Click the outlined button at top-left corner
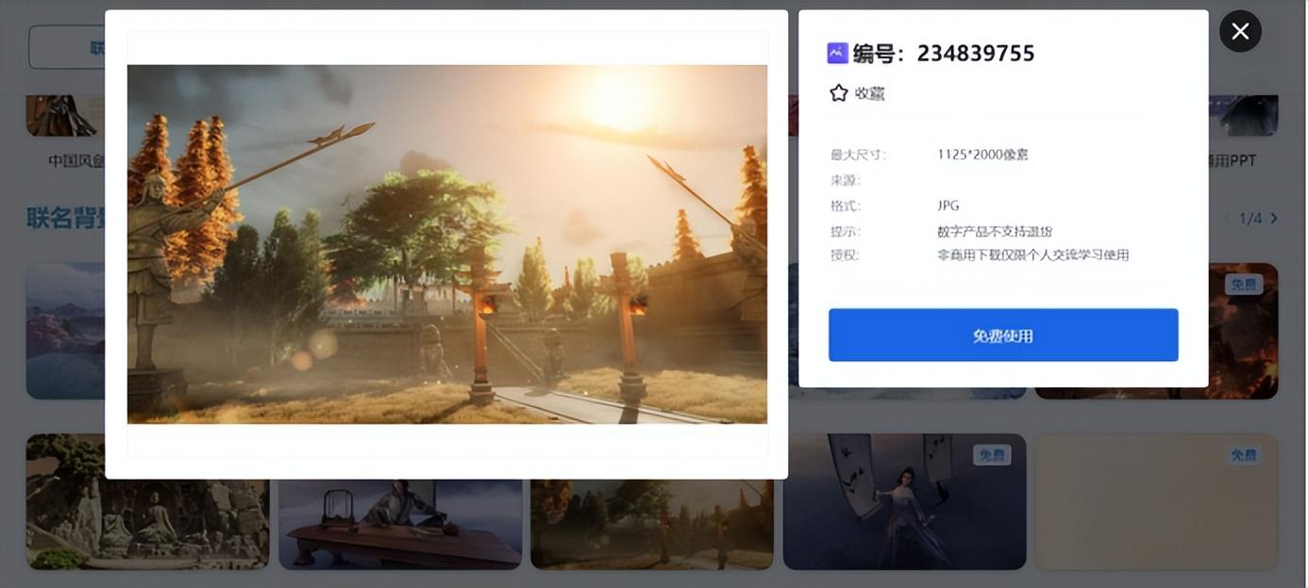1308x588 pixels. 66,47
